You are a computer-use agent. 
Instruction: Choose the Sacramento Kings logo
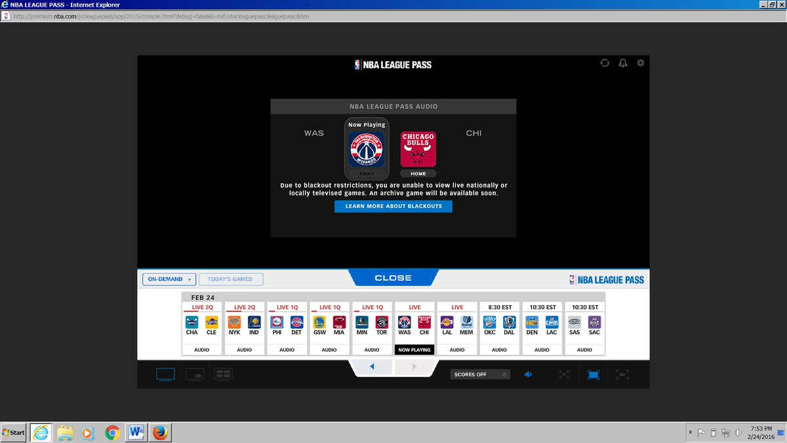pyautogui.click(x=594, y=322)
